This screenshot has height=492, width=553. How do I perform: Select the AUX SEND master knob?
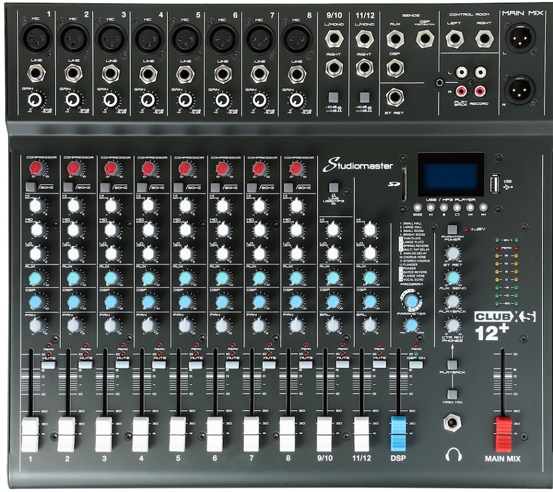453,277
